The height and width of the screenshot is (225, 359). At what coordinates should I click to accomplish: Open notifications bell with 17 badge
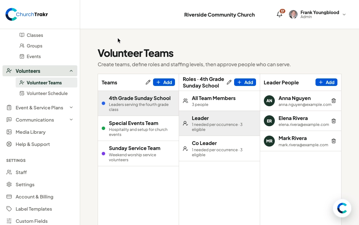[280, 14]
